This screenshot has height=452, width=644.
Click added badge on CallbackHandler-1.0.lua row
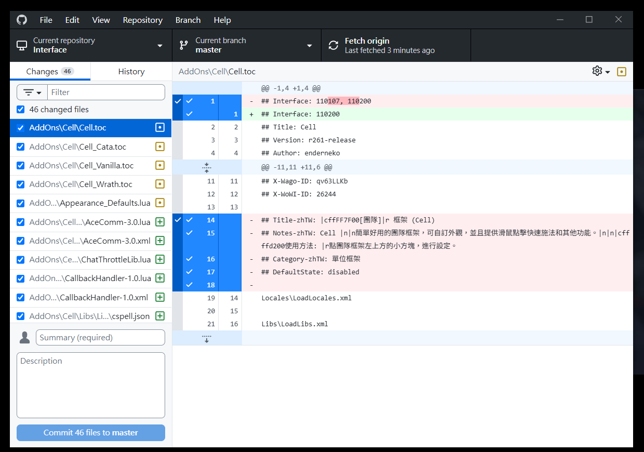coord(160,278)
